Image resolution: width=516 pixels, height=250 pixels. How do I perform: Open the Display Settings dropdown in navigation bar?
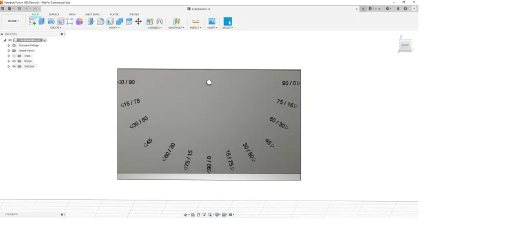pos(218,215)
